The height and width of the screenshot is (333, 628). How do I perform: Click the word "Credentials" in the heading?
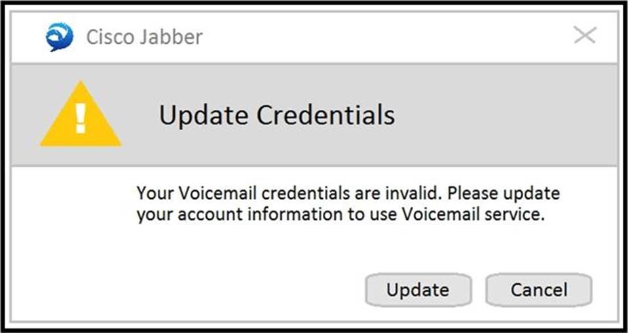click(325, 115)
